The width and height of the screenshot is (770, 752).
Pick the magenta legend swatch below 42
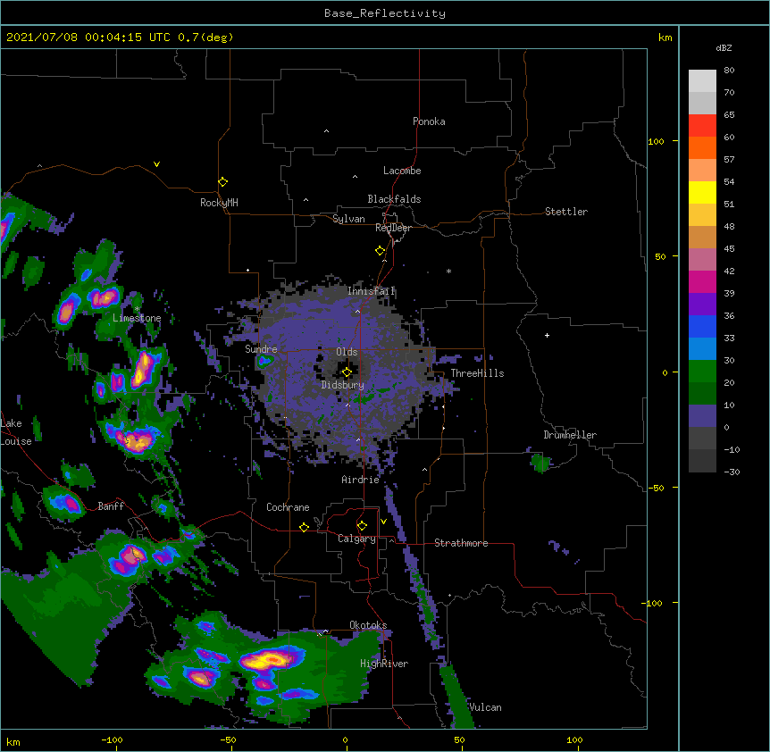[702, 281]
